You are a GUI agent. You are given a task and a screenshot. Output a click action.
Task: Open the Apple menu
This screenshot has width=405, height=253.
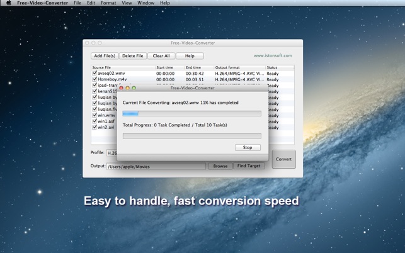9,3
